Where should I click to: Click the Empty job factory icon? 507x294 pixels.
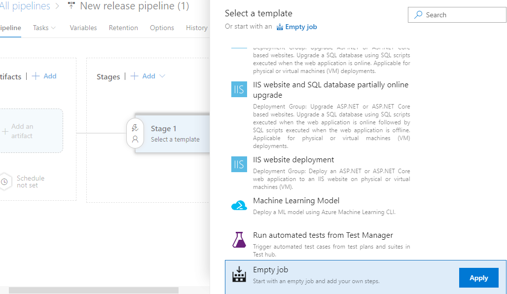(x=239, y=274)
